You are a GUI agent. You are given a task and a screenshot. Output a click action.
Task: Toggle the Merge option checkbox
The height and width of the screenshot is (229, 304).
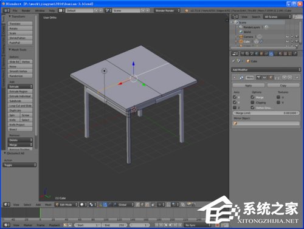tap(252, 97)
